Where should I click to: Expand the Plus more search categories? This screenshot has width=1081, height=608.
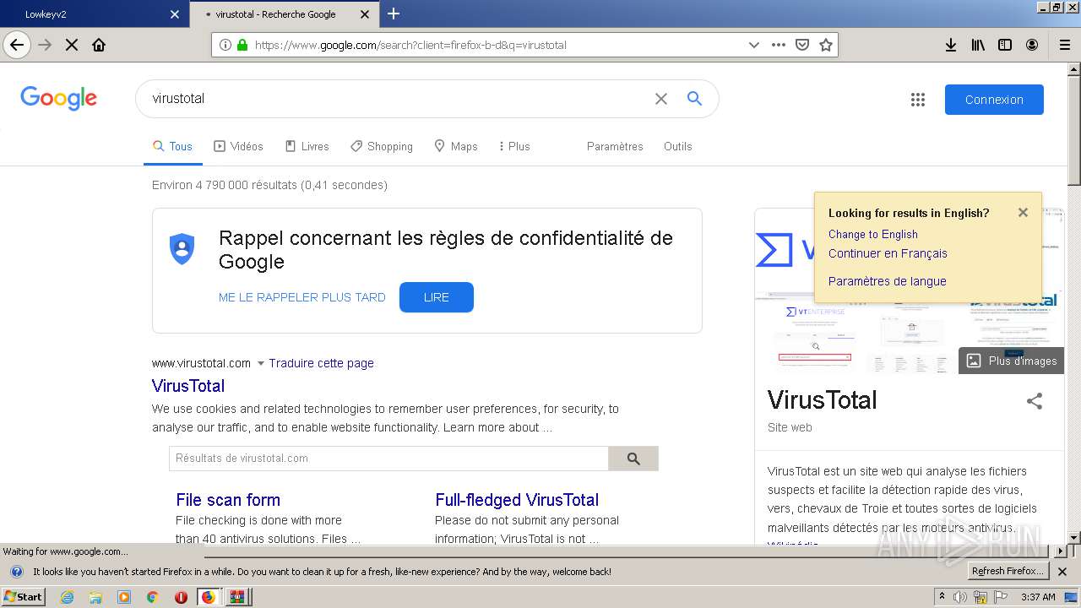tap(514, 146)
